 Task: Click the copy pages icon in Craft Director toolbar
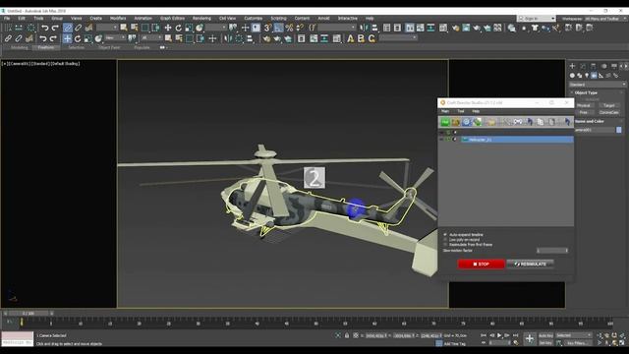(541, 122)
